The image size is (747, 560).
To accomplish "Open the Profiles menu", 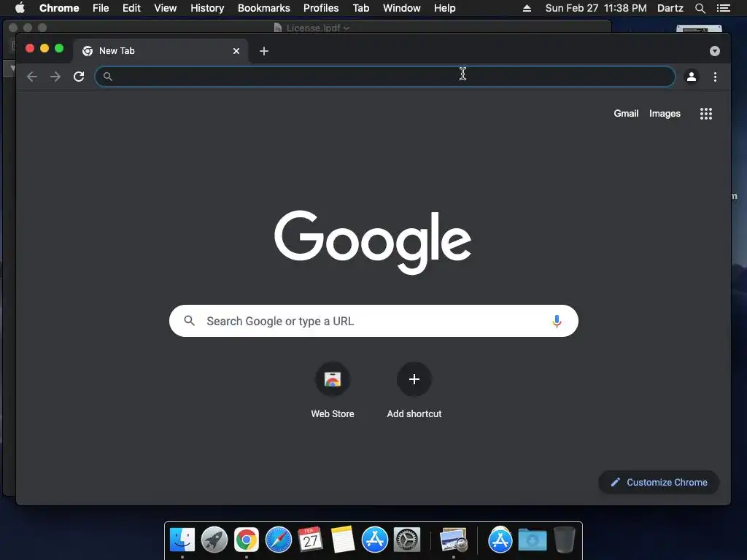I will click(x=321, y=8).
